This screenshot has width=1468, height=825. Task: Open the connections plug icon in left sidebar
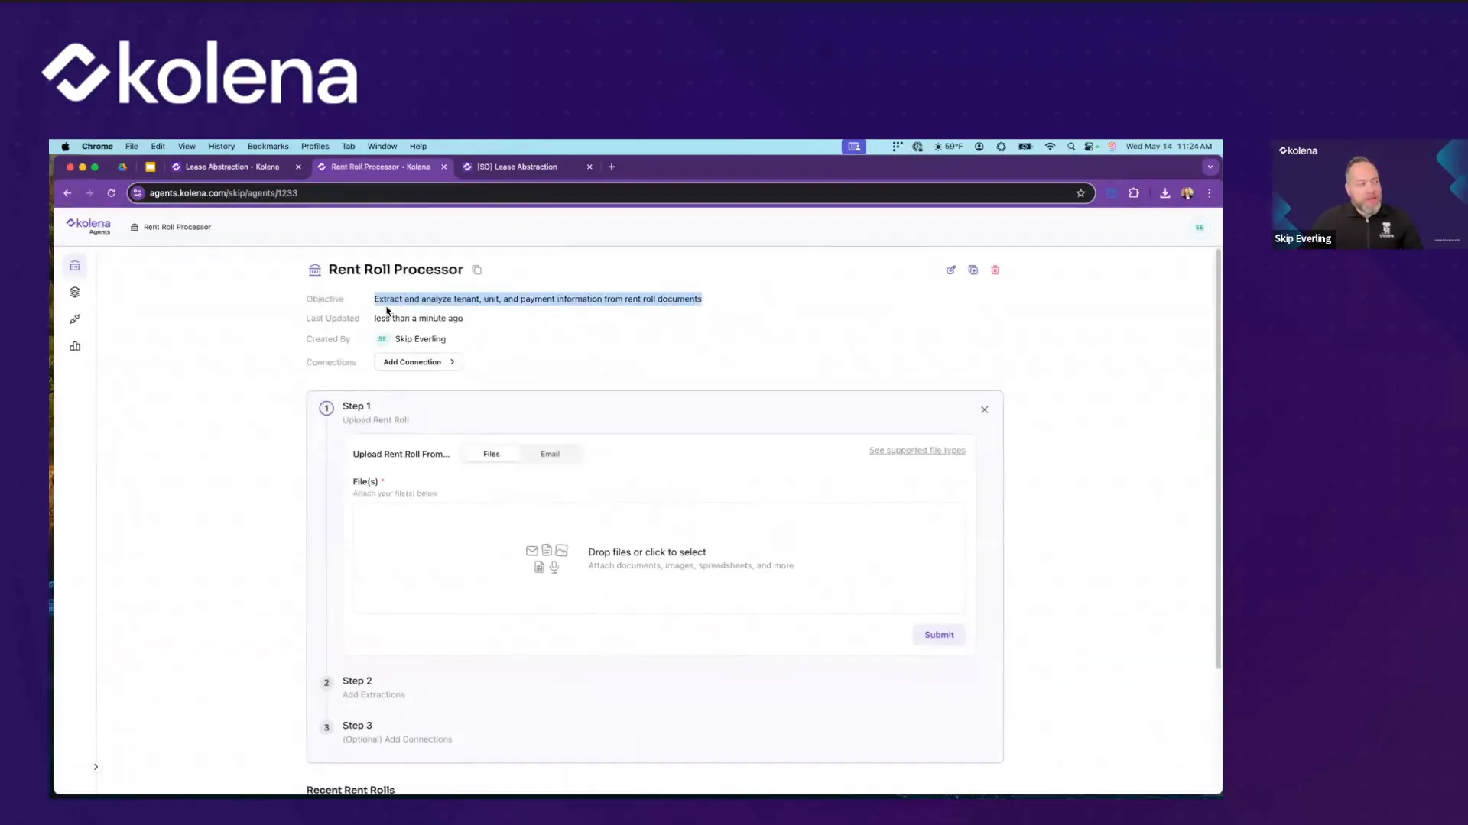point(75,319)
